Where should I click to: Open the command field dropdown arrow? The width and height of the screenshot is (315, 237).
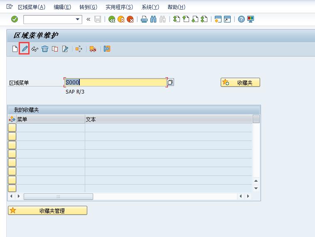78,19
